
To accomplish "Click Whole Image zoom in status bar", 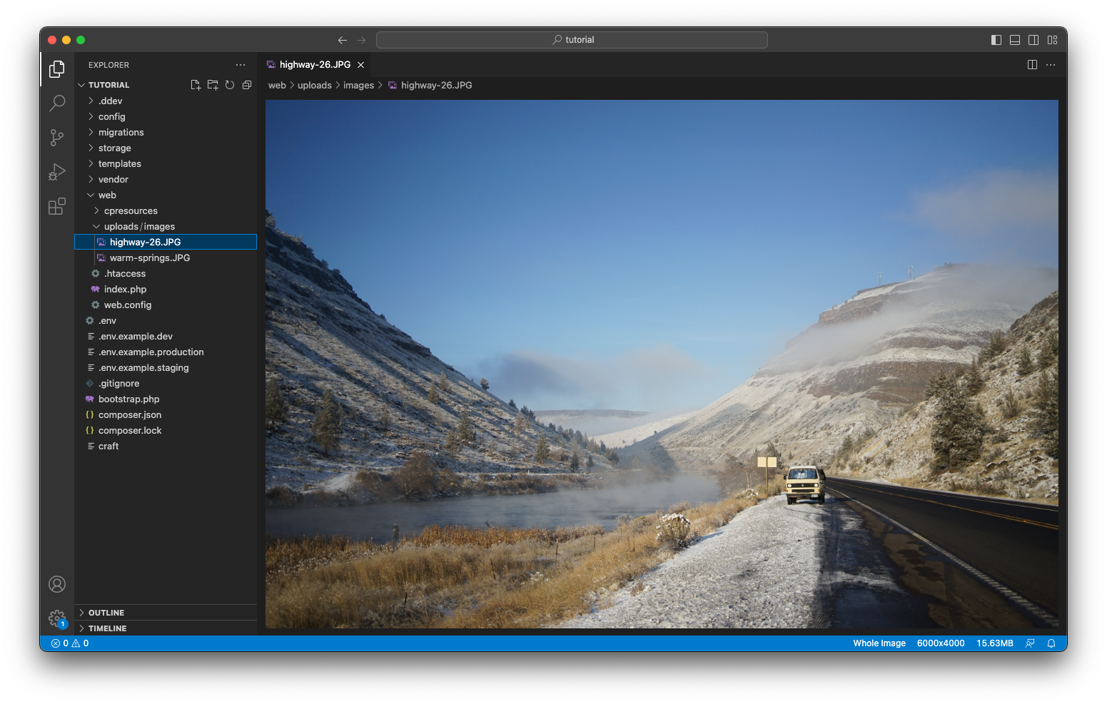I will tap(879, 643).
